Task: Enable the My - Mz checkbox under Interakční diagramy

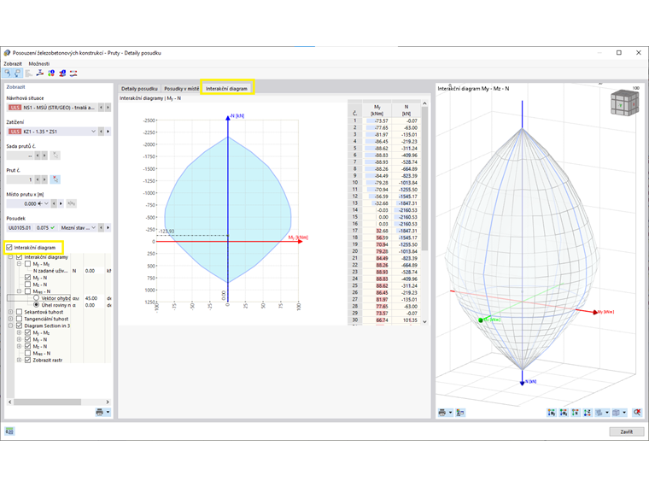Action: [x=27, y=264]
